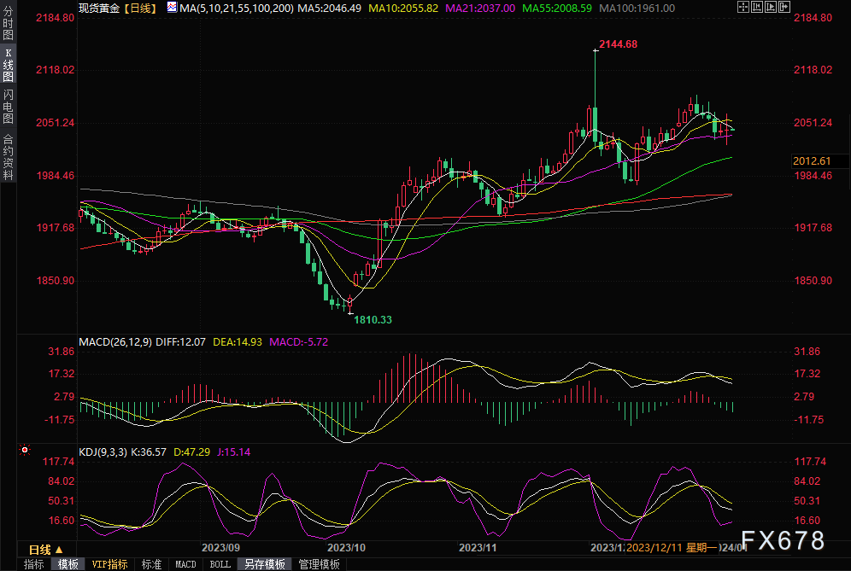Click the MACD(26,12,9) indicator parameters label
This screenshot has width=851, height=571.
coord(116,341)
